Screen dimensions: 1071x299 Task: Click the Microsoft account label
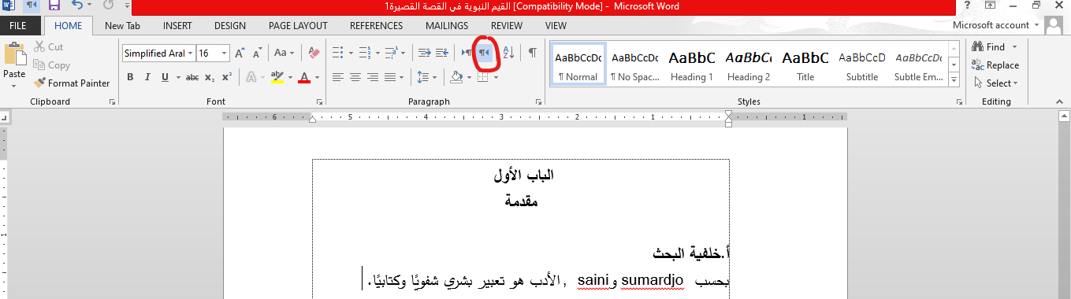click(x=991, y=25)
